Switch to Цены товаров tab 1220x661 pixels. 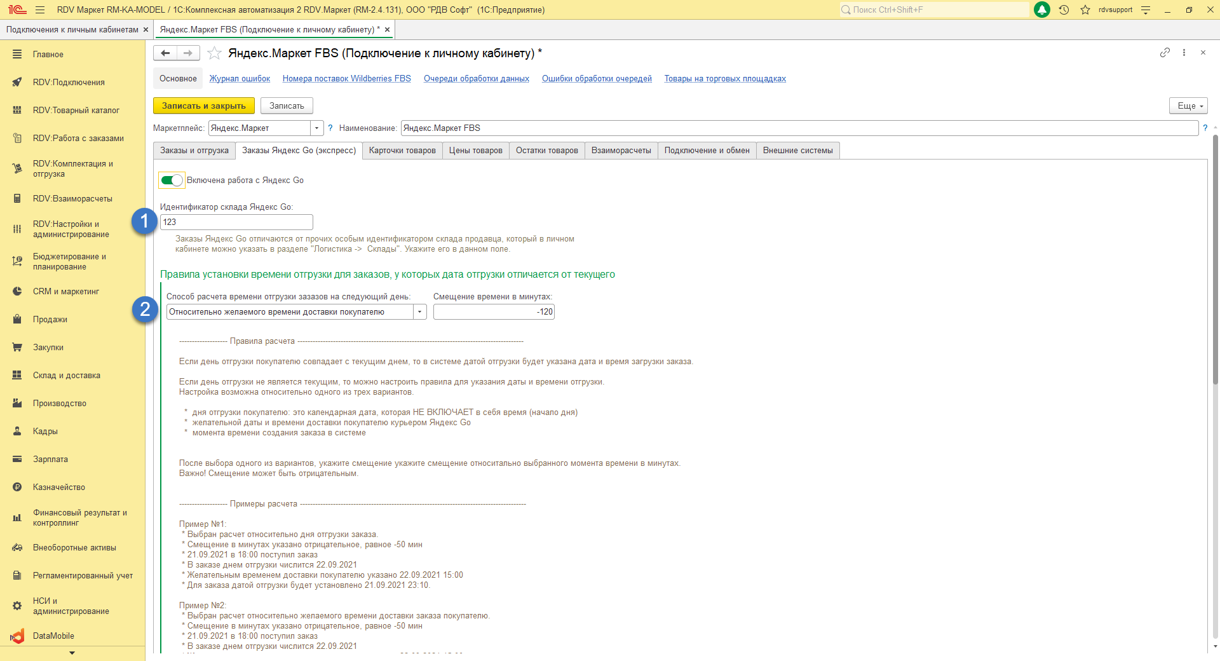476,151
